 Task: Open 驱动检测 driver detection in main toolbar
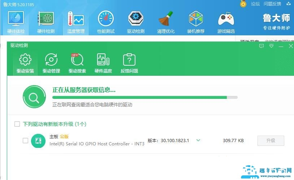click(x=136, y=22)
